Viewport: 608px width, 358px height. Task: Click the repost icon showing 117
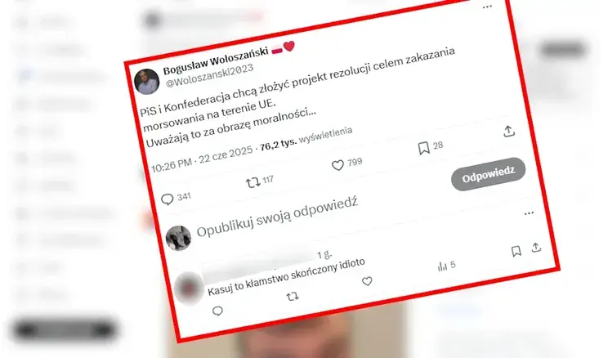point(253,182)
